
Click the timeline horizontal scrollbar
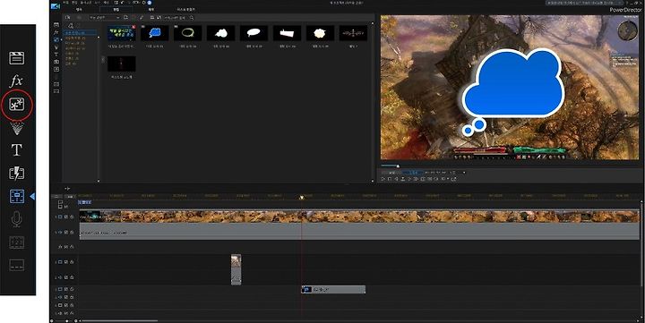119,321
